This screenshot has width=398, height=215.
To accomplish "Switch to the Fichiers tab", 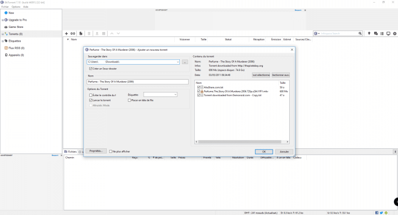I will tap(70, 152).
